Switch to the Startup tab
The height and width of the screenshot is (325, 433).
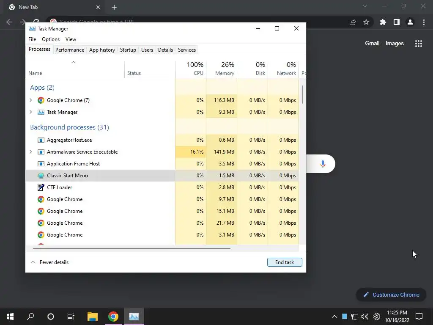pyautogui.click(x=128, y=50)
